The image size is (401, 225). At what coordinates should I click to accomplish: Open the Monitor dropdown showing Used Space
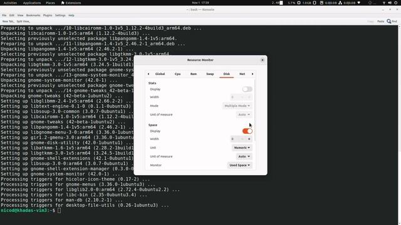click(x=239, y=165)
